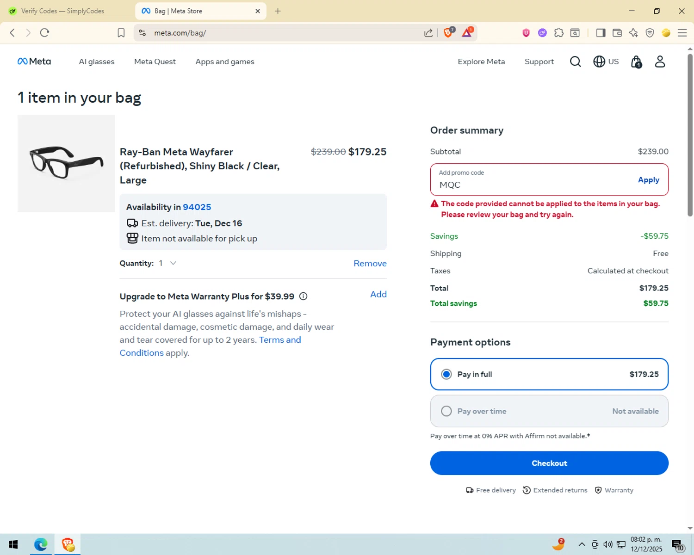
Task: Click the US region globe selector
Action: tap(606, 62)
